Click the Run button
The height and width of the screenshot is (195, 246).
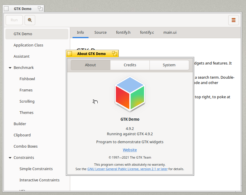(x=14, y=20)
